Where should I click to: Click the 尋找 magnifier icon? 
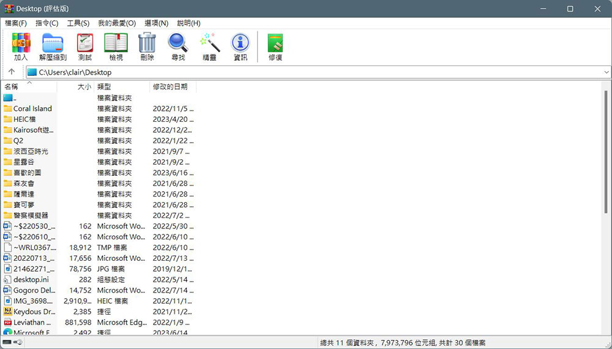click(178, 43)
